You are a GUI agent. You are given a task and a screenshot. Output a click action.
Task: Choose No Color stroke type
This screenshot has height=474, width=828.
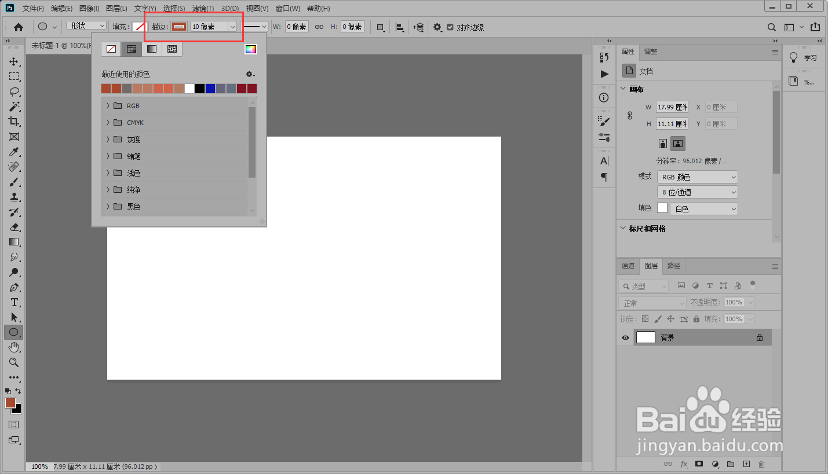[111, 49]
